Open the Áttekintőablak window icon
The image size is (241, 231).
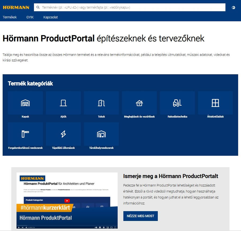tap(215, 103)
